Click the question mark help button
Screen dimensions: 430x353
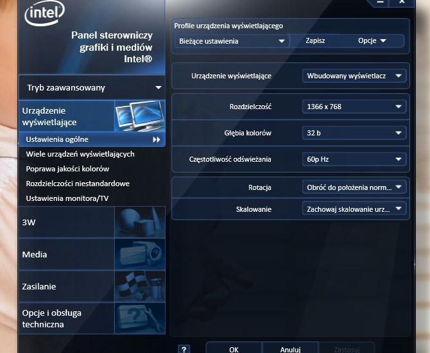click(184, 349)
